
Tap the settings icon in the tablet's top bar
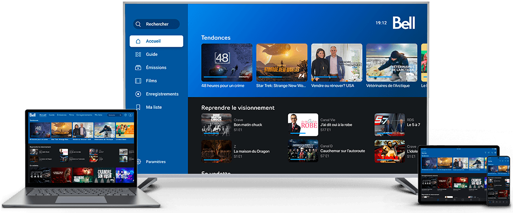[495, 152]
